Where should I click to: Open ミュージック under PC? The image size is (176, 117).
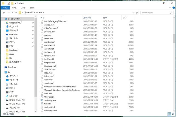click(x=13, y=96)
